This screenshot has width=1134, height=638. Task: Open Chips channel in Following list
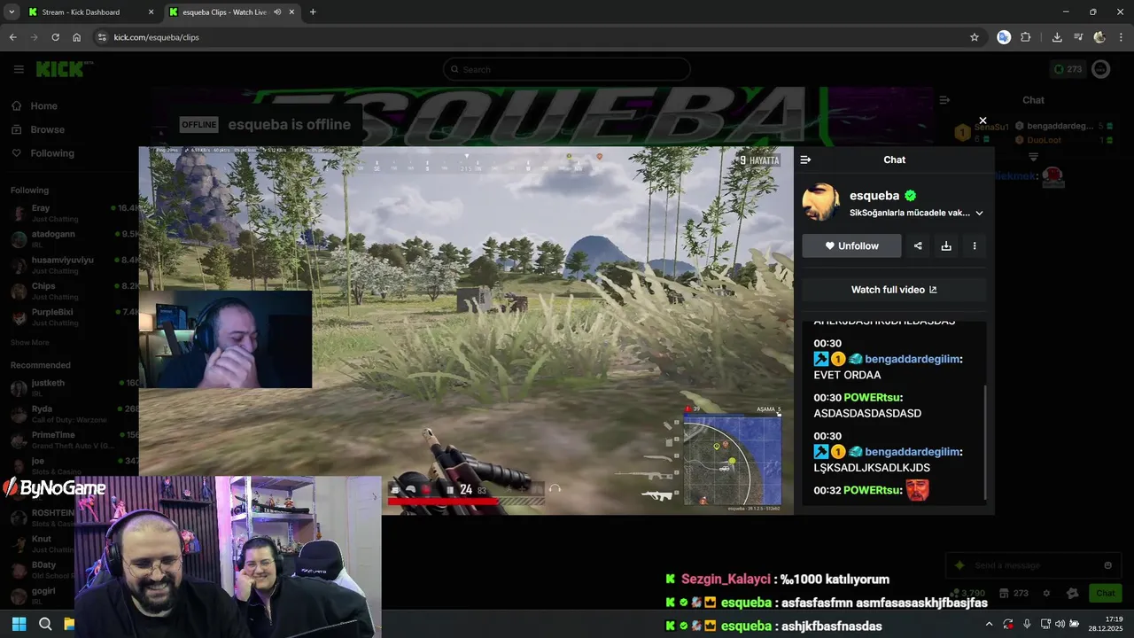tap(74, 291)
